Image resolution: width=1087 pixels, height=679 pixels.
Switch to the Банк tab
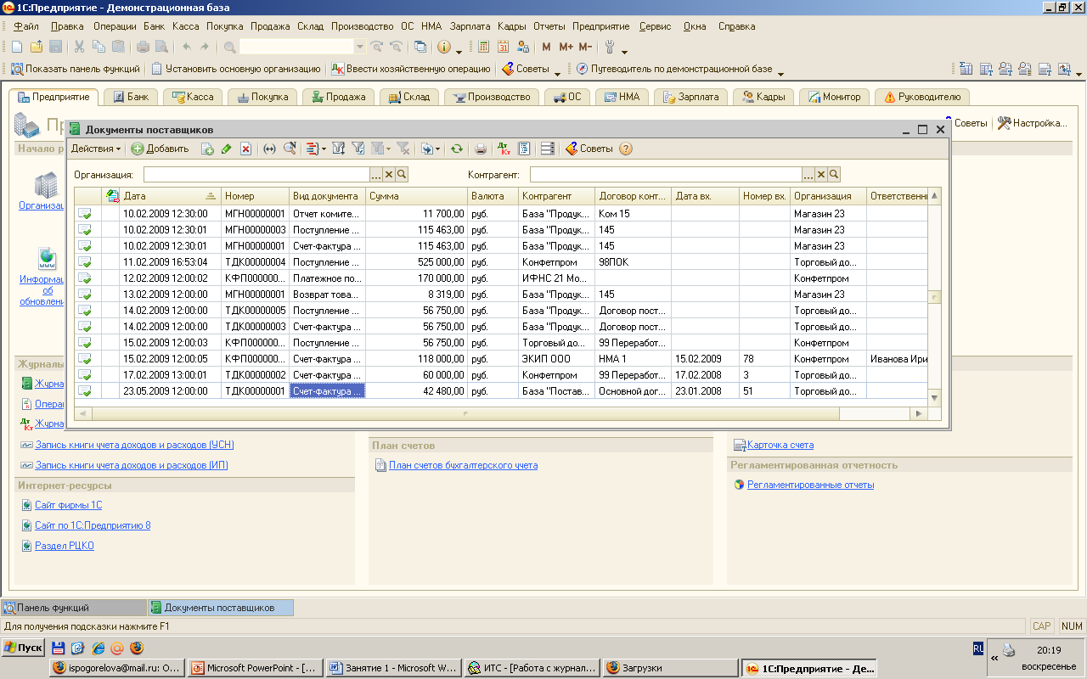click(131, 97)
